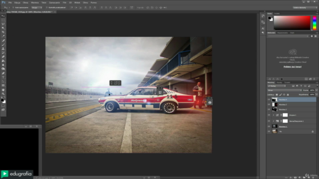Click the Pobierz już teraz link
The height and width of the screenshot is (179, 319).
[x=293, y=67]
